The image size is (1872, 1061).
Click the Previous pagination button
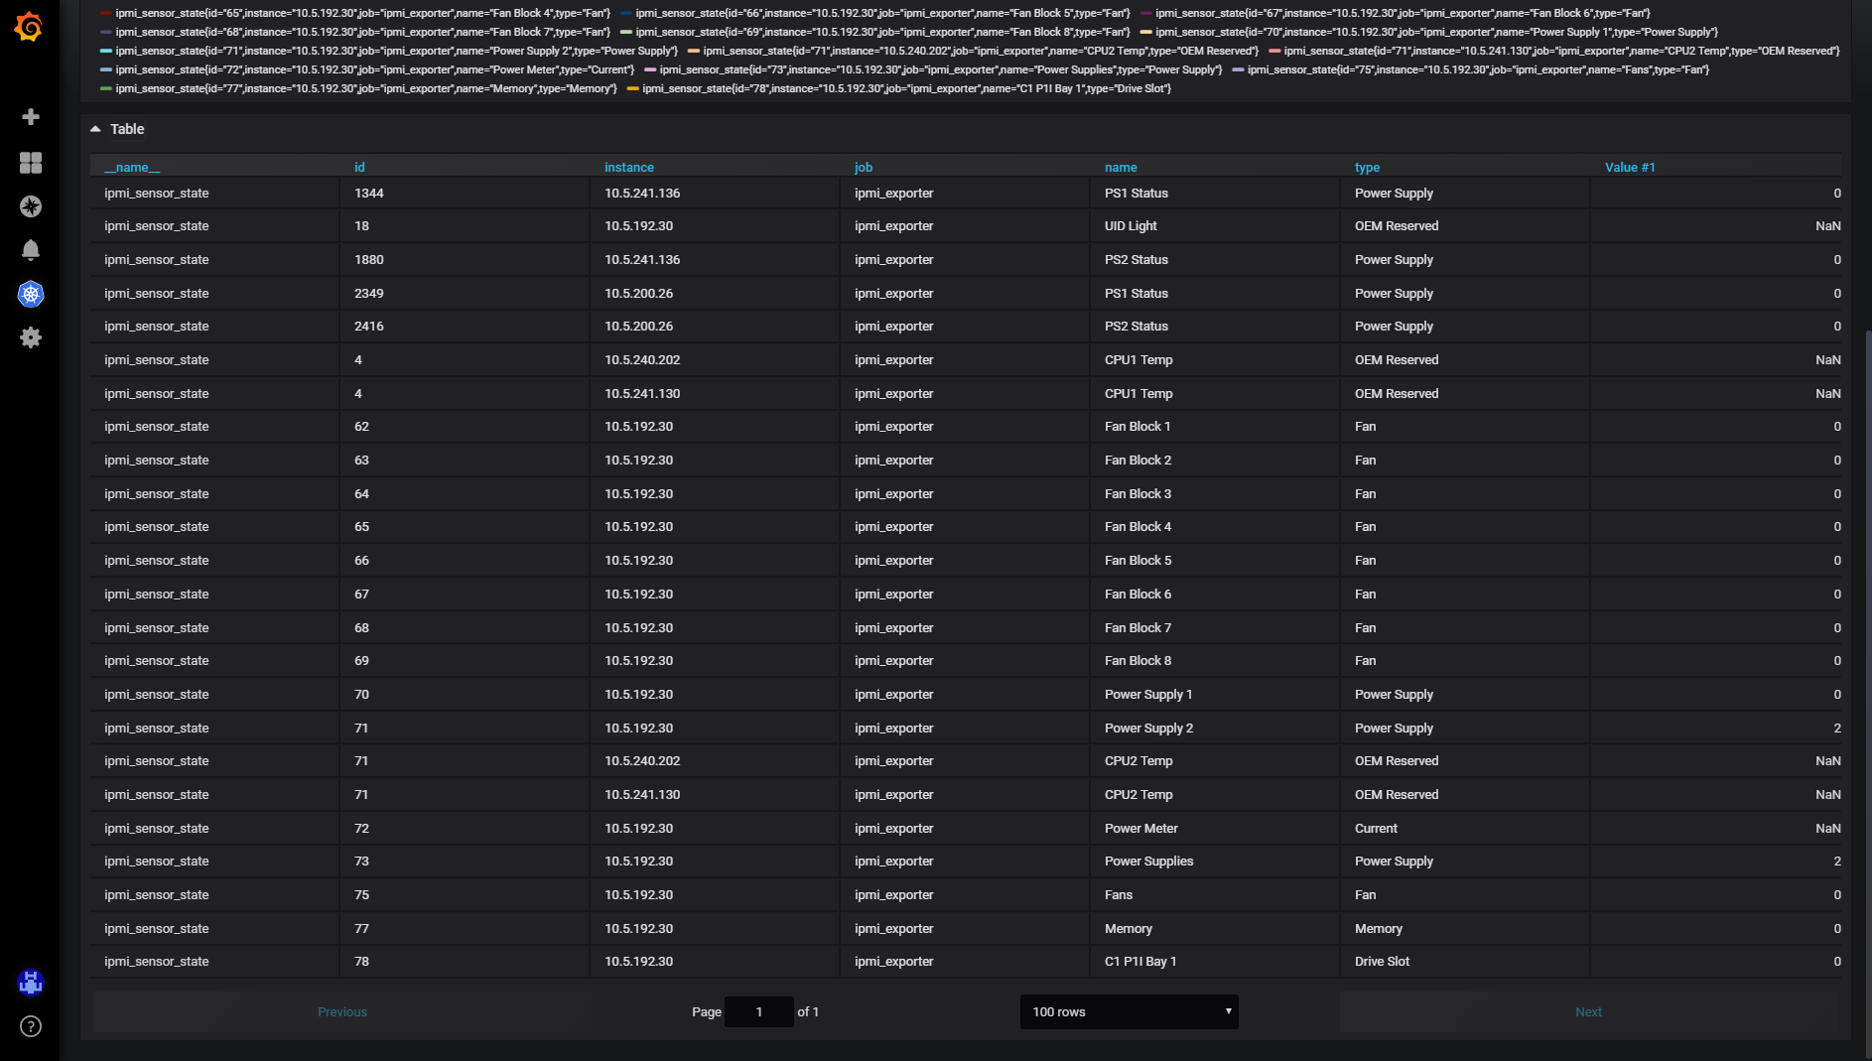tap(341, 1011)
